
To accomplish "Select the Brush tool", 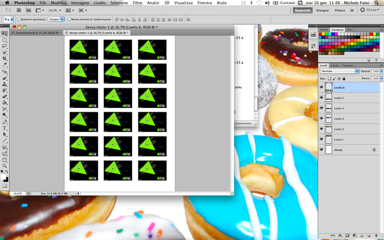I will tap(4, 78).
